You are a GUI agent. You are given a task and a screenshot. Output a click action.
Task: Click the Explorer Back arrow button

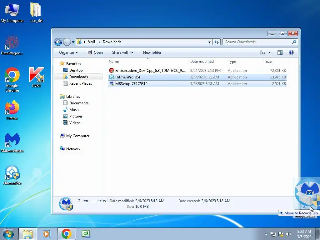(x=58, y=42)
